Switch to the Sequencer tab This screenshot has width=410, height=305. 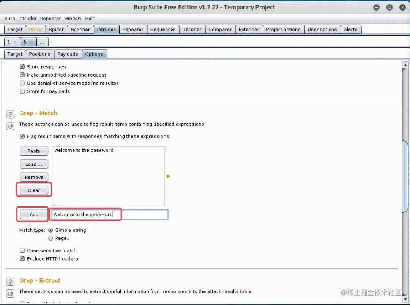click(x=163, y=30)
